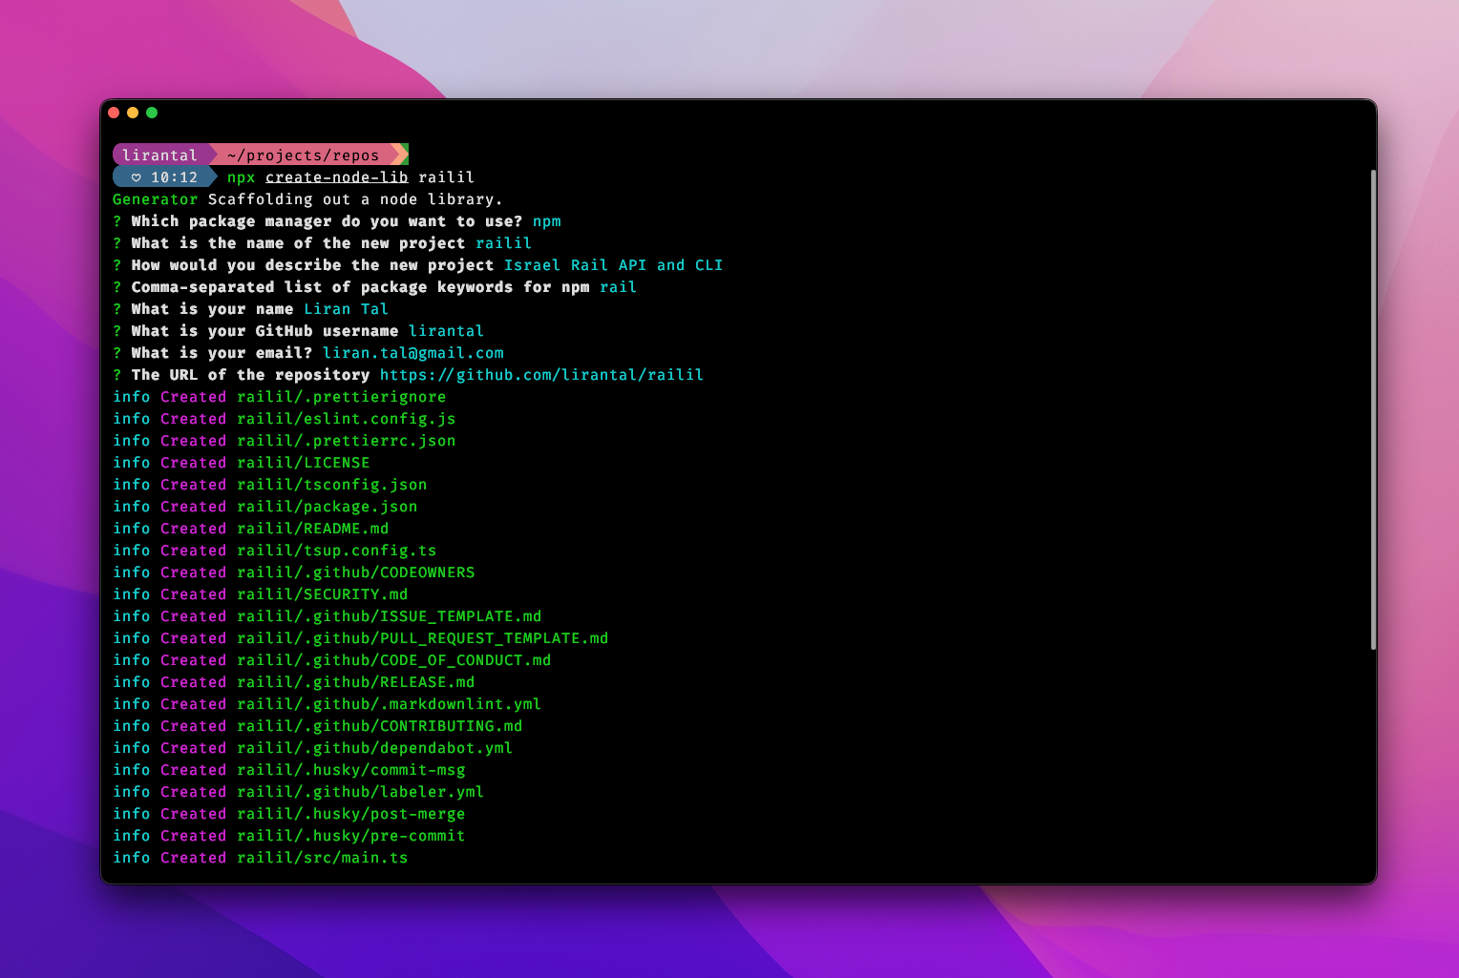This screenshot has width=1459, height=978.
Task: Click the 'rail' keywords answer
Action: [x=618, y=287]
